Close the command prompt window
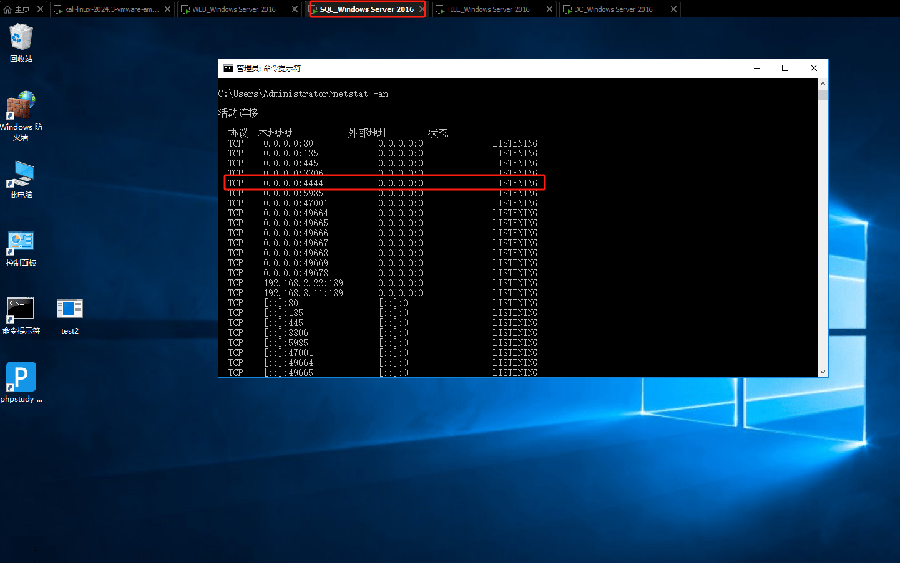Viewport: 900px width, 563px height. [814, 69]
